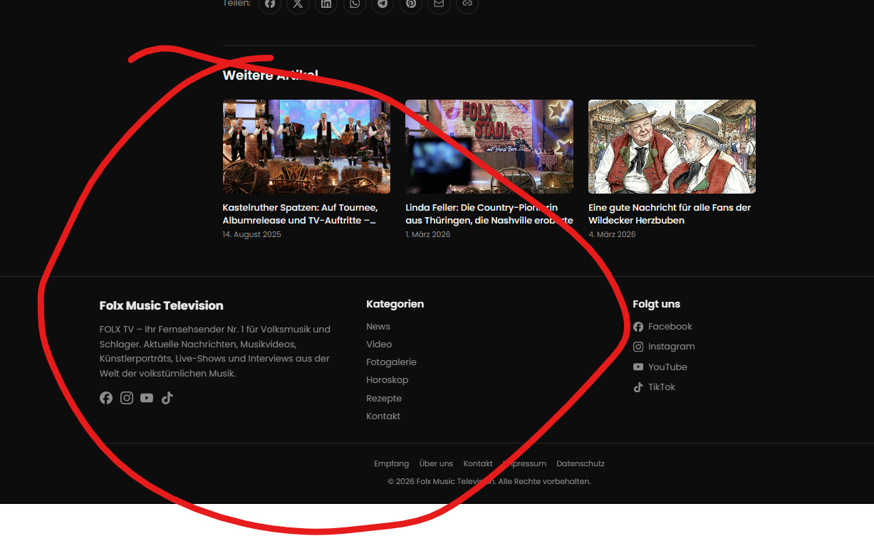Image resolution: width=874 pixels, height=536 pixels.
Task: Open YouTube icon under Folx Music Television
Action: click(x=147, y=398)
